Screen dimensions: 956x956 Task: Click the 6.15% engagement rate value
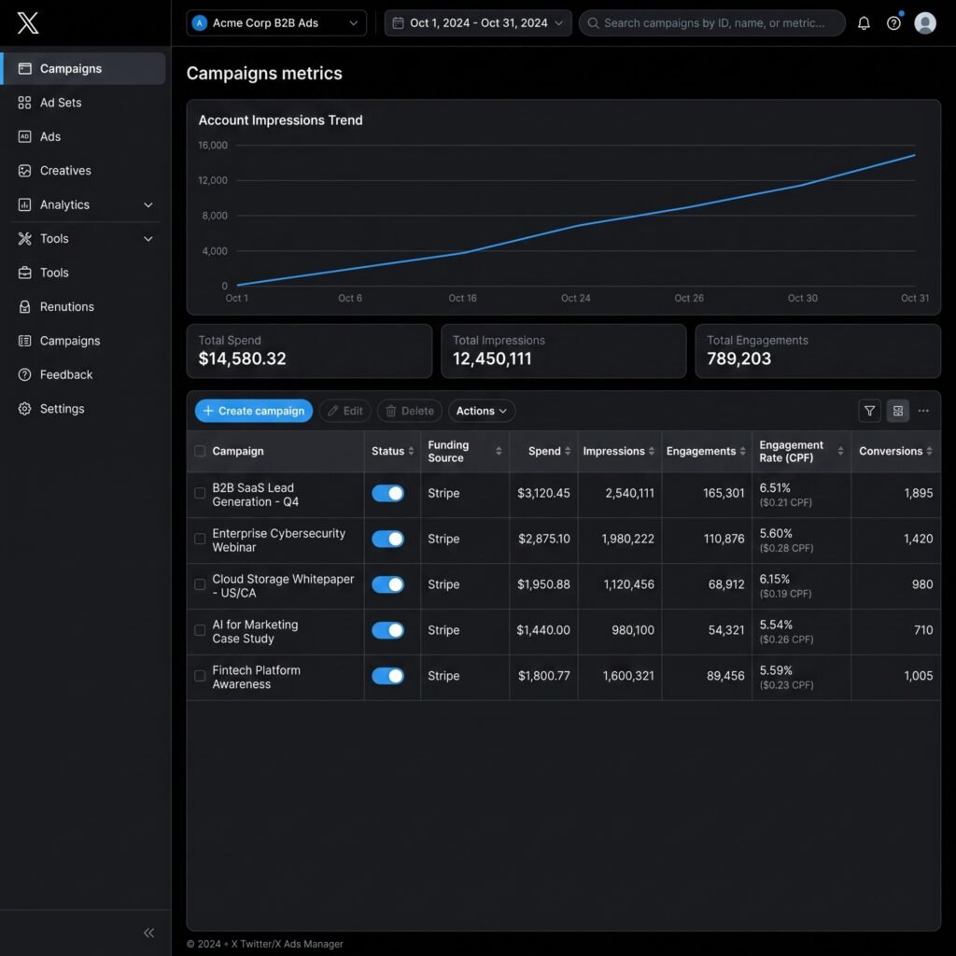(x=774, y=579)
